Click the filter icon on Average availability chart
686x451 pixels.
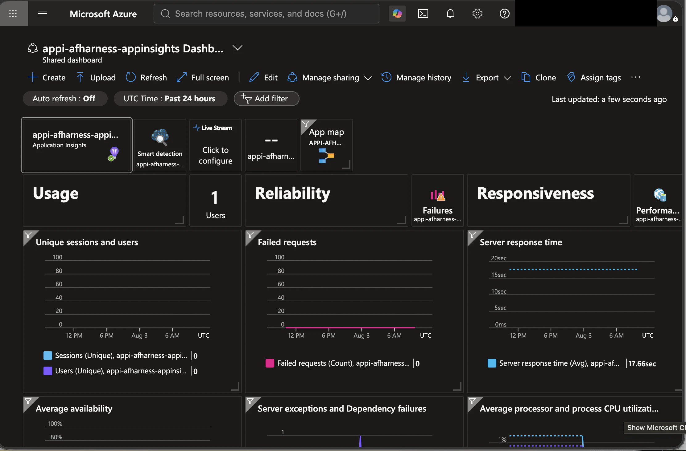point(28,401)
